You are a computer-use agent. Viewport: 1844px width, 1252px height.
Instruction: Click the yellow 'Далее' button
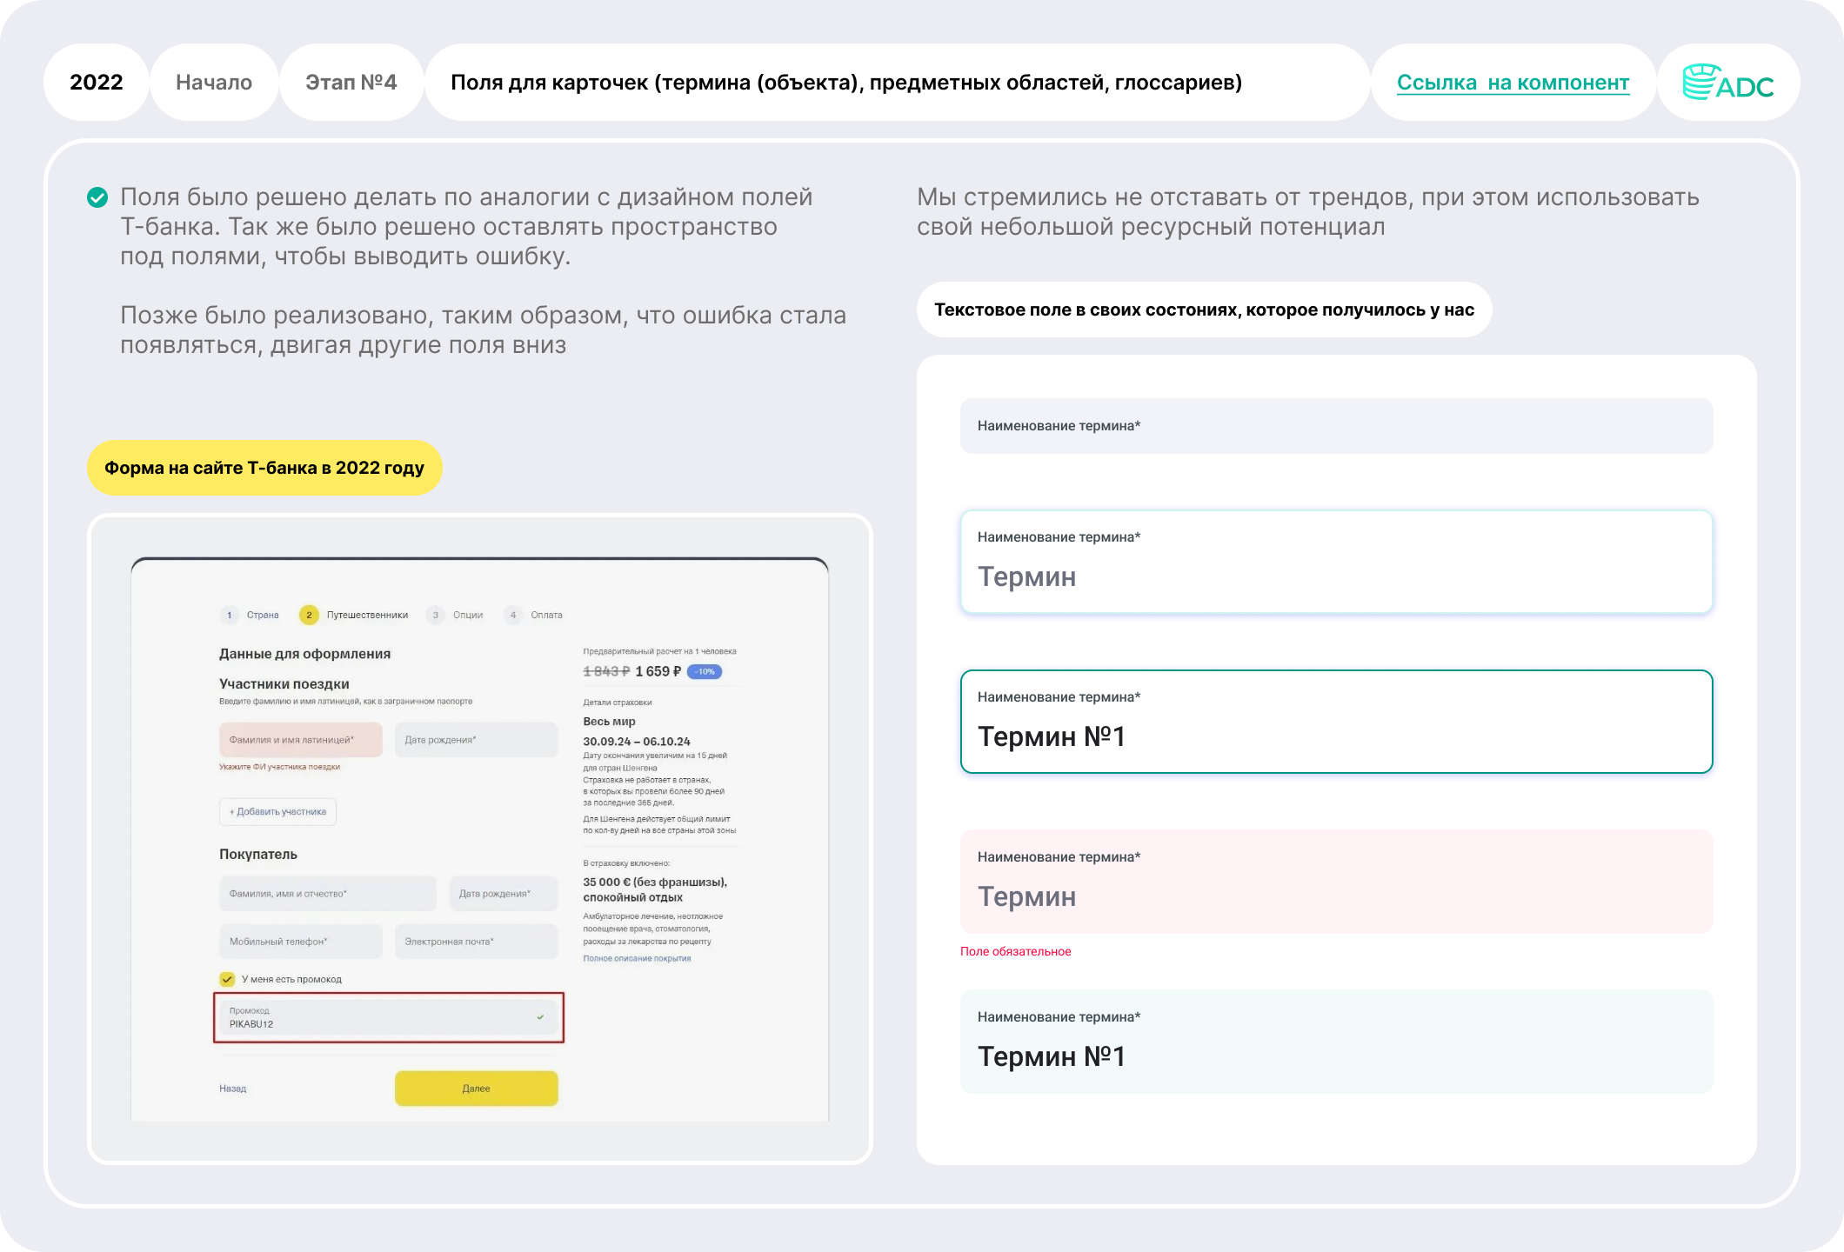(476, 1088)
